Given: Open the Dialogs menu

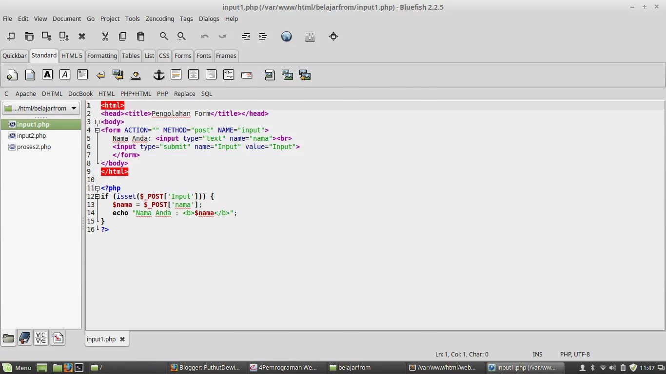Looking at the screenshot, I should point(209,19).
